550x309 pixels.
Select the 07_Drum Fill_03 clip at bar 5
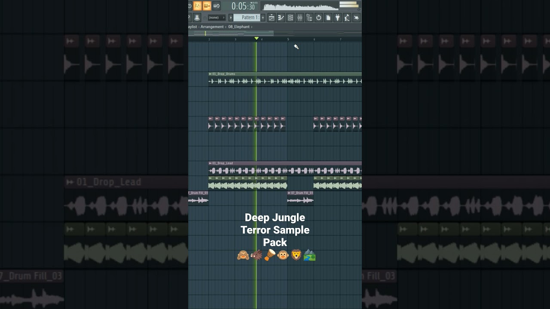(300, 198)
